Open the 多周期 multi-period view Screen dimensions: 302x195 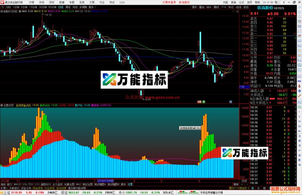point(83,7)
